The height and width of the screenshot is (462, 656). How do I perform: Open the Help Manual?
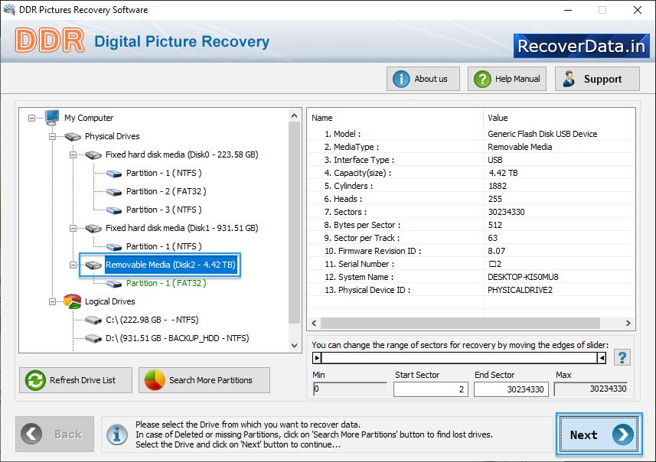pyautogui.click(x=507, y=79)
